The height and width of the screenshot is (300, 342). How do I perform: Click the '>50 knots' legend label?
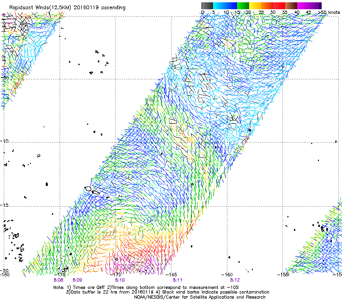coord(329,12)
